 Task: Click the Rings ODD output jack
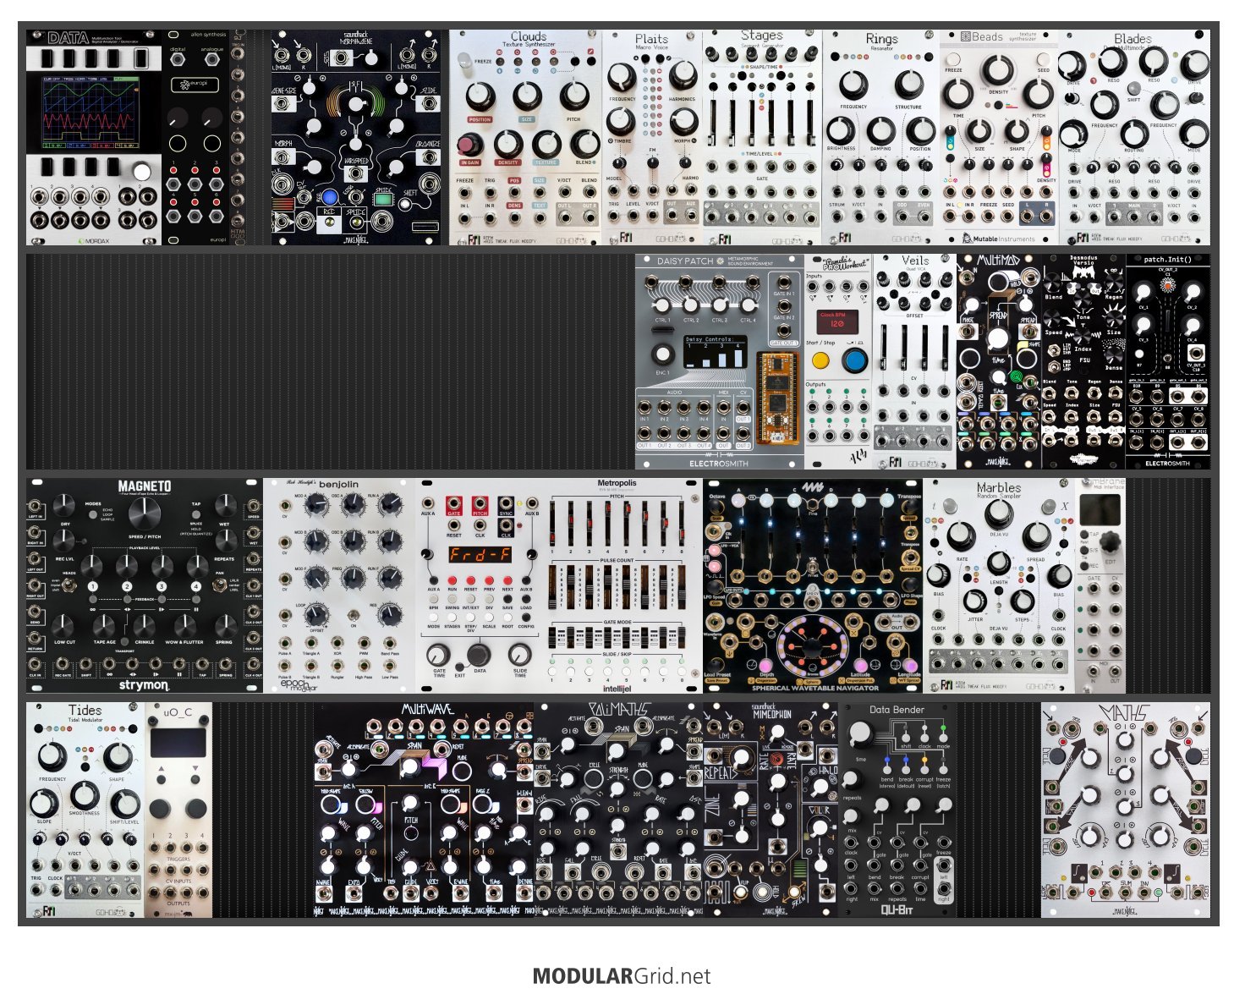click(x=901, y=216)
